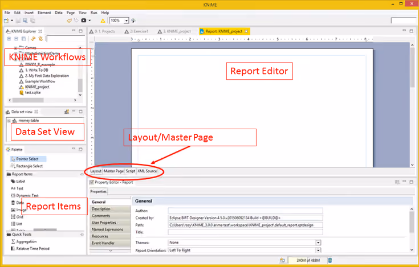Pick the Relative Time Period quick tool
This screenshot has width=419, height=267.
pos(32,249)
